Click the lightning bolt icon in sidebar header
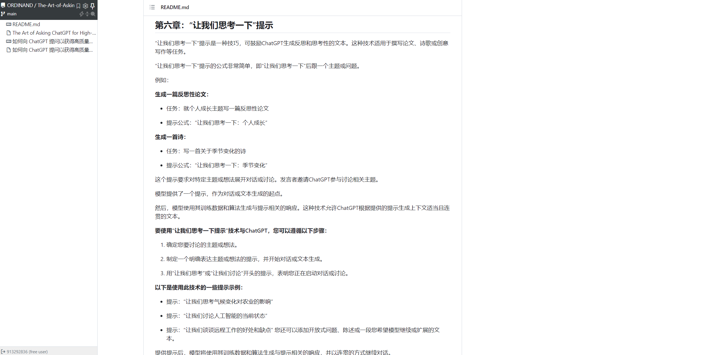 tap(82, 14)
